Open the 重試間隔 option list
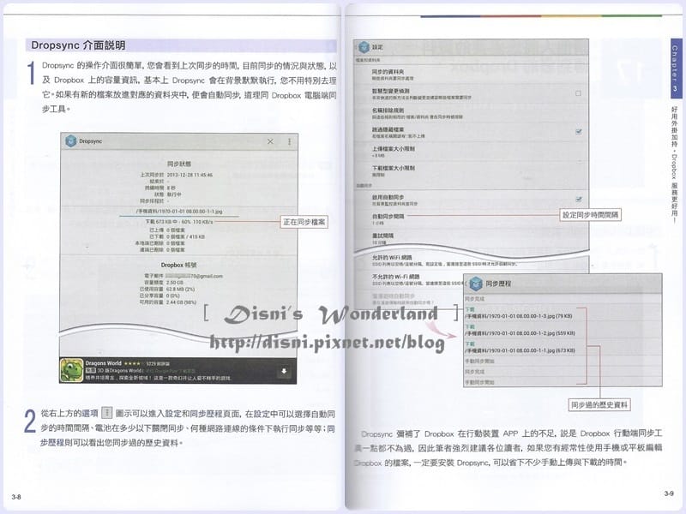686x514 pixels. click(x=471, y=238)
